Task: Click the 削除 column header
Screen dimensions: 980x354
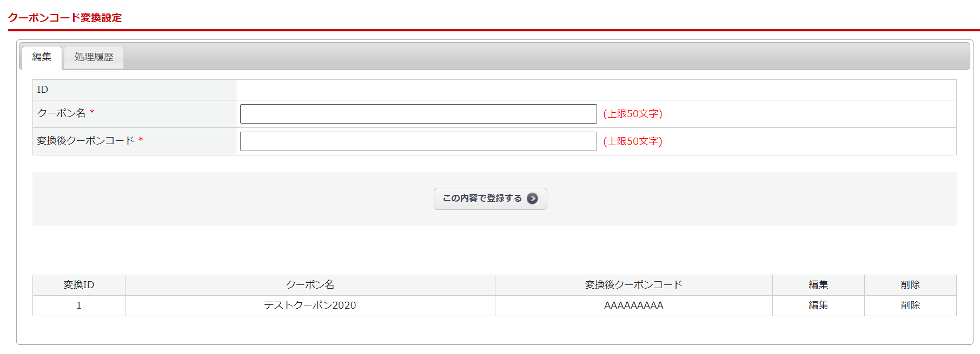Action: (910, 285)
